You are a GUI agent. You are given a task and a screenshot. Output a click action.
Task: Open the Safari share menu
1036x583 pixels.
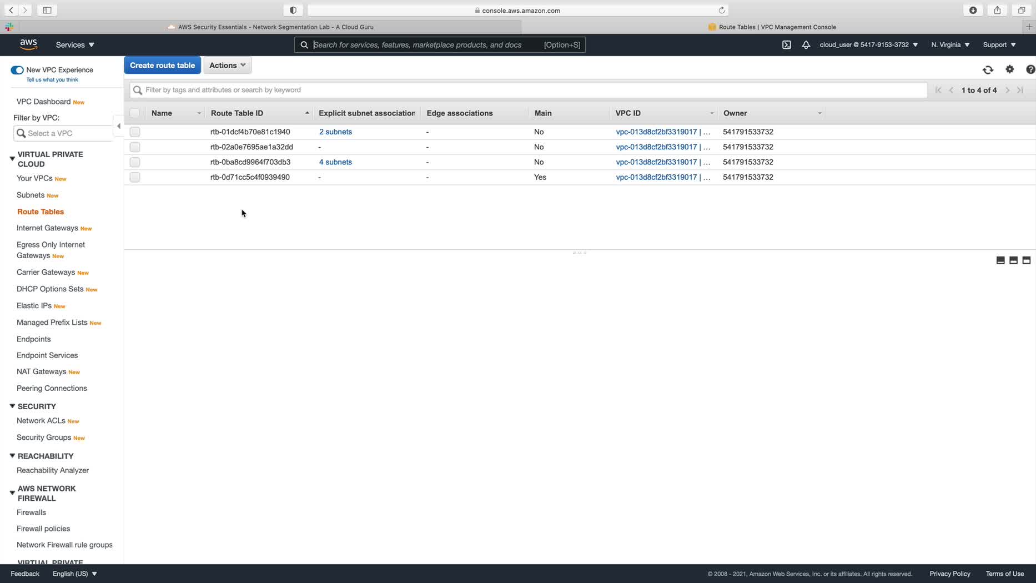point(998,10)
